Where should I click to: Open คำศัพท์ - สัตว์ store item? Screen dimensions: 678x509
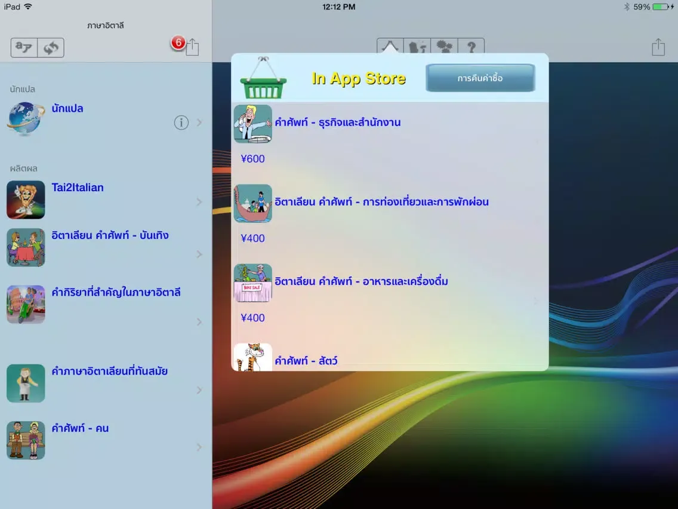306,361
